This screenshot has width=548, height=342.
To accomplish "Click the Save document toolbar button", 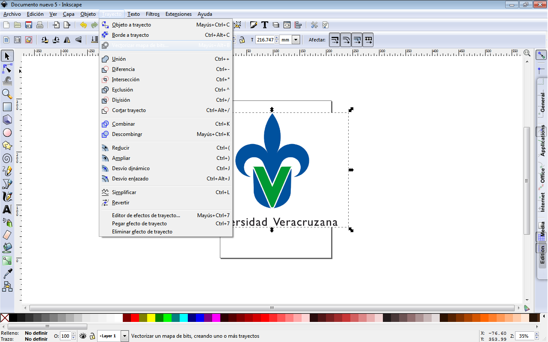I will coord(28,24).
